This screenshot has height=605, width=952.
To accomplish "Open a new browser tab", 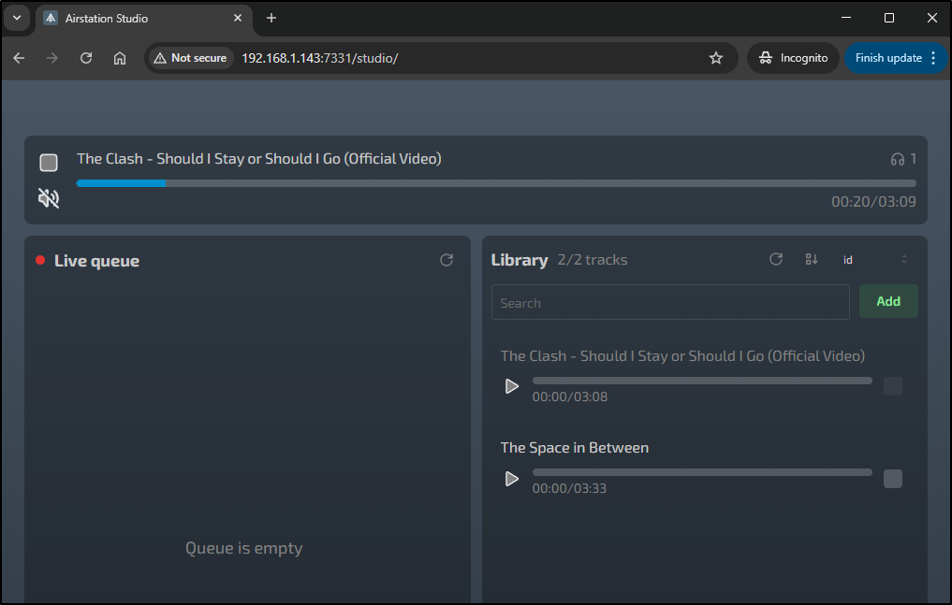I will pos(271,18).
